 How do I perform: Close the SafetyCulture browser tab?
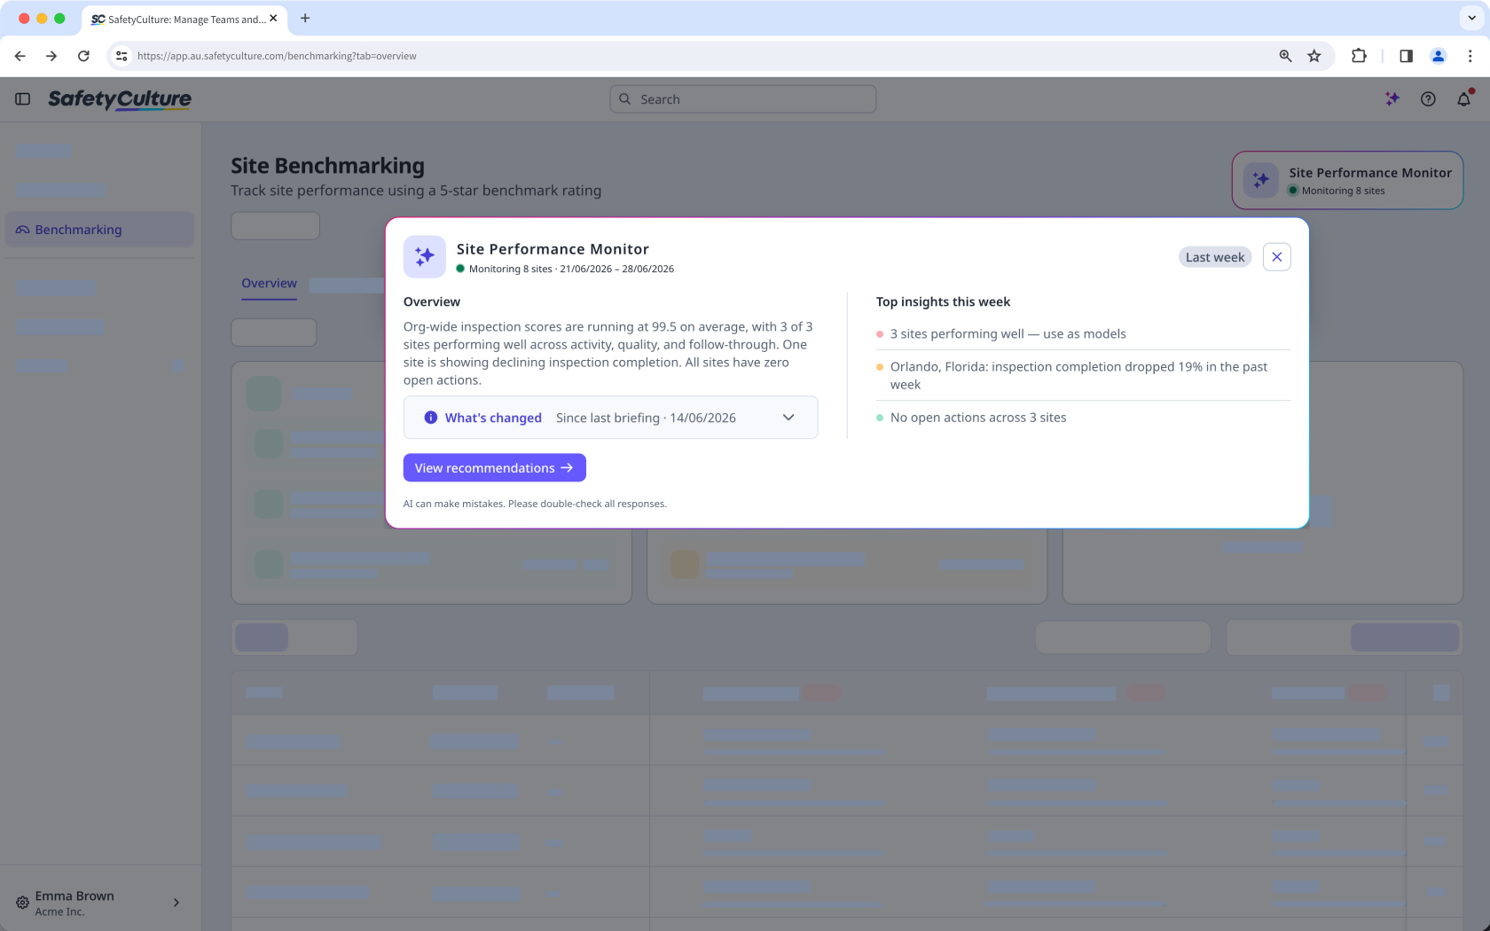coord(273,19)
